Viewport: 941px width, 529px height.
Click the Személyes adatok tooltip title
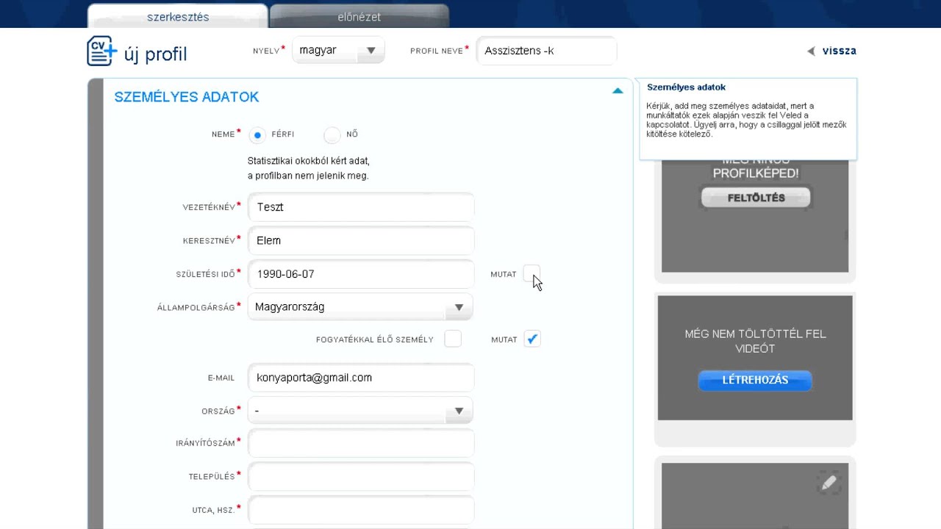pyautogui.click(x=686, y=87)
